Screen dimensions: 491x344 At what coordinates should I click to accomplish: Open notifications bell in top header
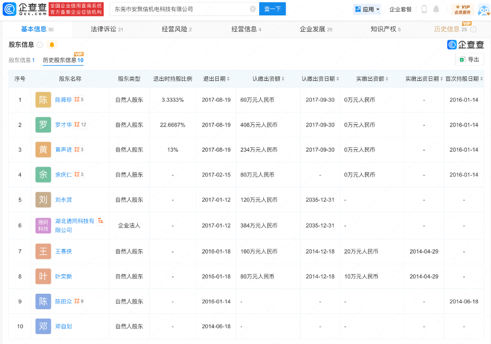click(x=436, y=9)
